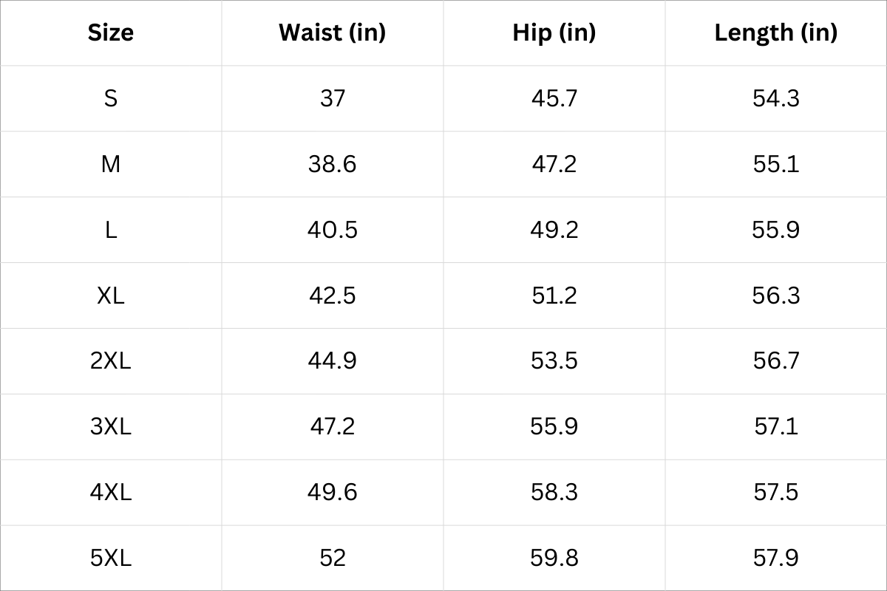Image resolution: width=887 pixels, height=591 pixels.
Task: Click the hip value 58.3
Action: 554,492
